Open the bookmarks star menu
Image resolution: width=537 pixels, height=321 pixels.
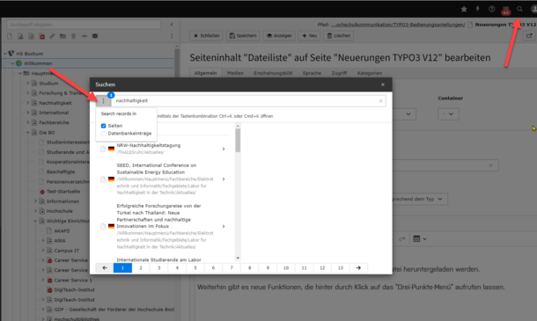[x=464, y=10]
